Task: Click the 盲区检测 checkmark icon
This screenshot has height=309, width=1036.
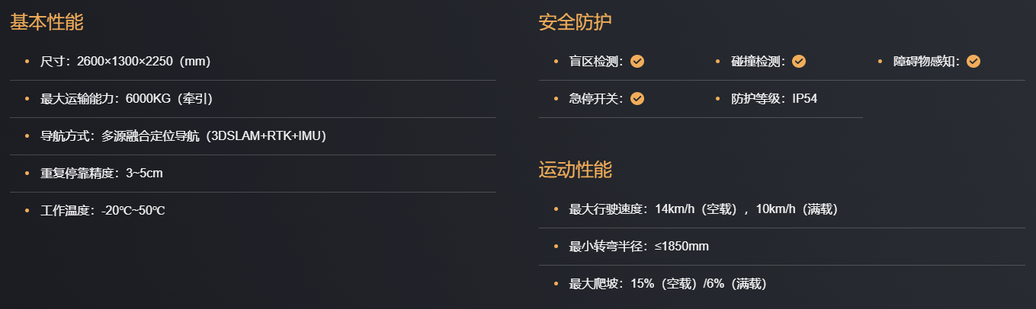Action: click(637, 62)
